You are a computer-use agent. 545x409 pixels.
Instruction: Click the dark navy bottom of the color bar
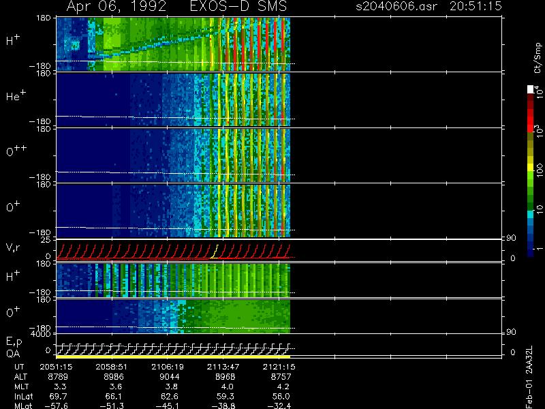(x=531, y=252)
